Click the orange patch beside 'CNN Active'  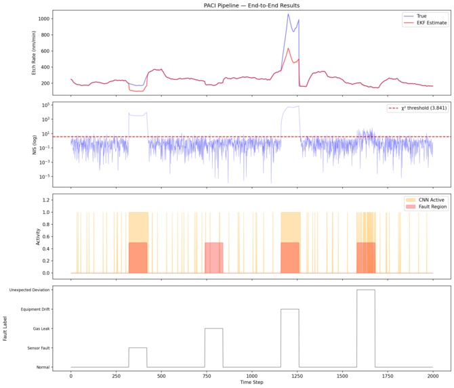click(411, 200)
